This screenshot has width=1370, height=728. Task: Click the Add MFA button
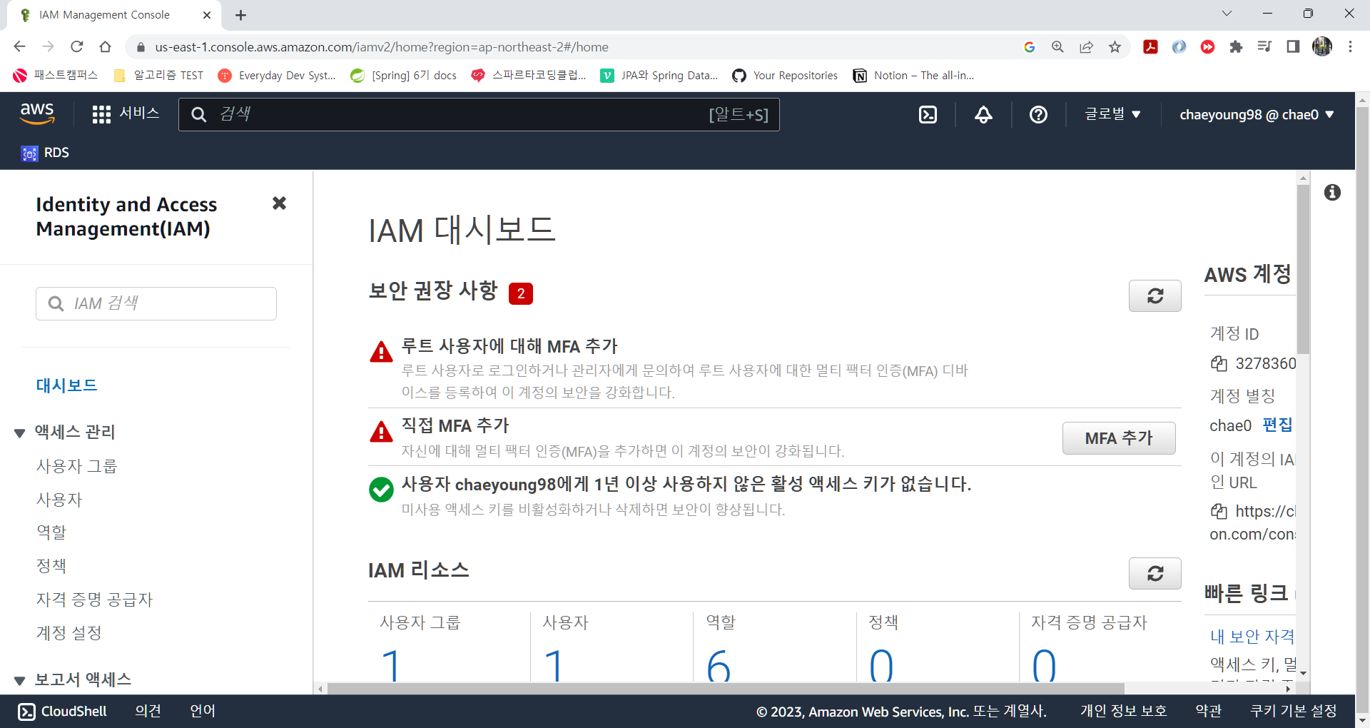coord(1119,438)
